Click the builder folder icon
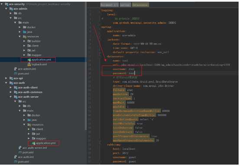The width and height of the screenshot is (240, 166). click(29, 41)
